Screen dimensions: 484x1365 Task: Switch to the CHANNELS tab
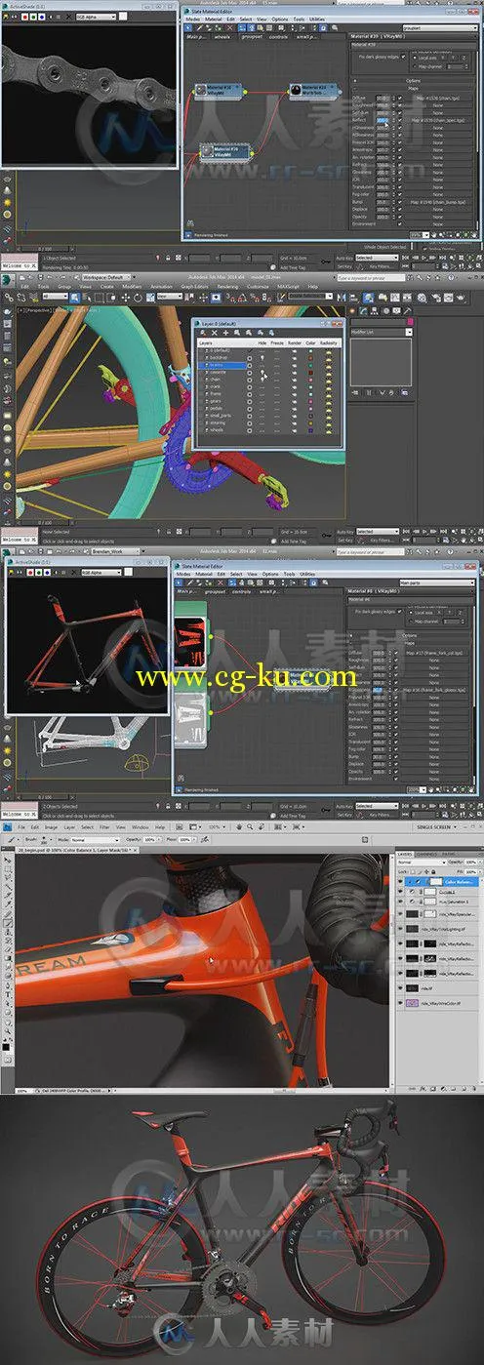pos(426,854)
